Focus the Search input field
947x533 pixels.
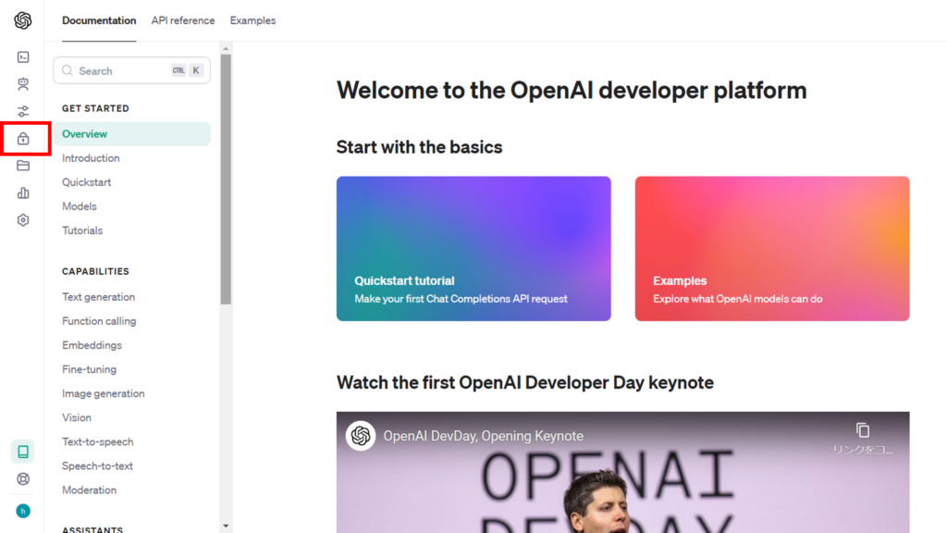click(131, 70)
